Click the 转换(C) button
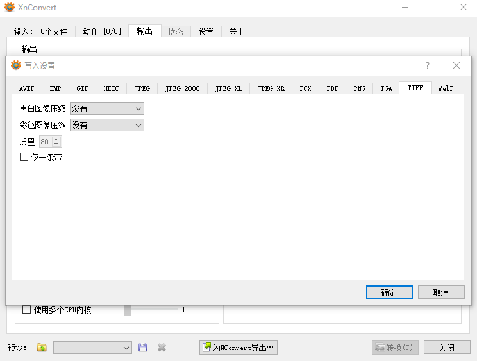 [x=395, y=348]
